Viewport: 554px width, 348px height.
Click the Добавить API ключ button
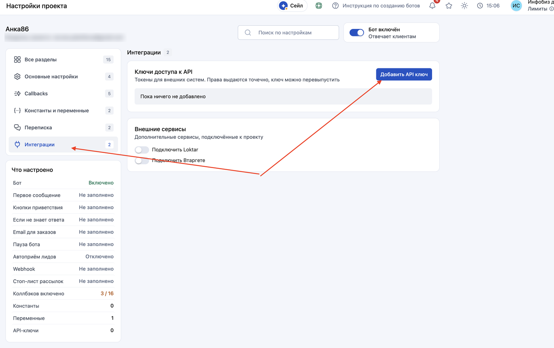404,74
